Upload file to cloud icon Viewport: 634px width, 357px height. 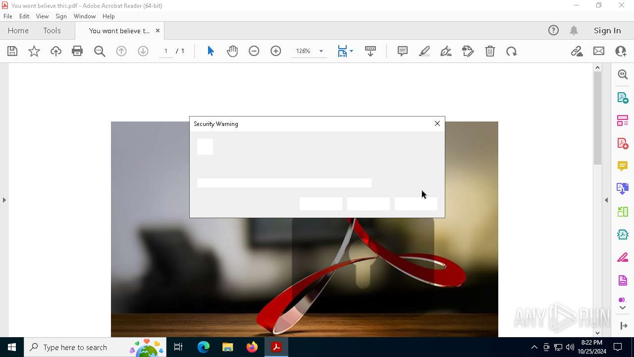(x=56, y=51)
